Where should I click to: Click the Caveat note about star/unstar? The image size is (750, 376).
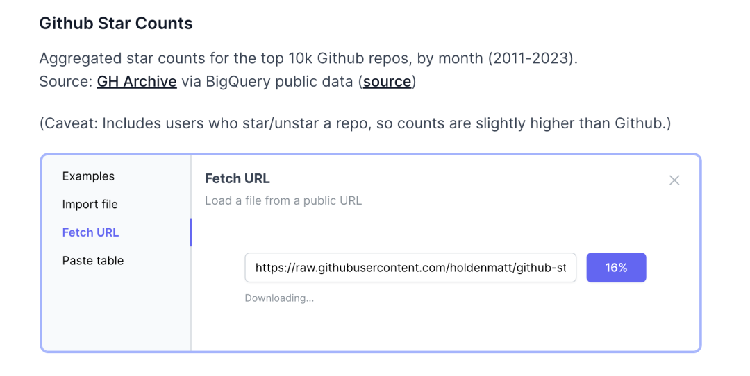click(355, 123)
